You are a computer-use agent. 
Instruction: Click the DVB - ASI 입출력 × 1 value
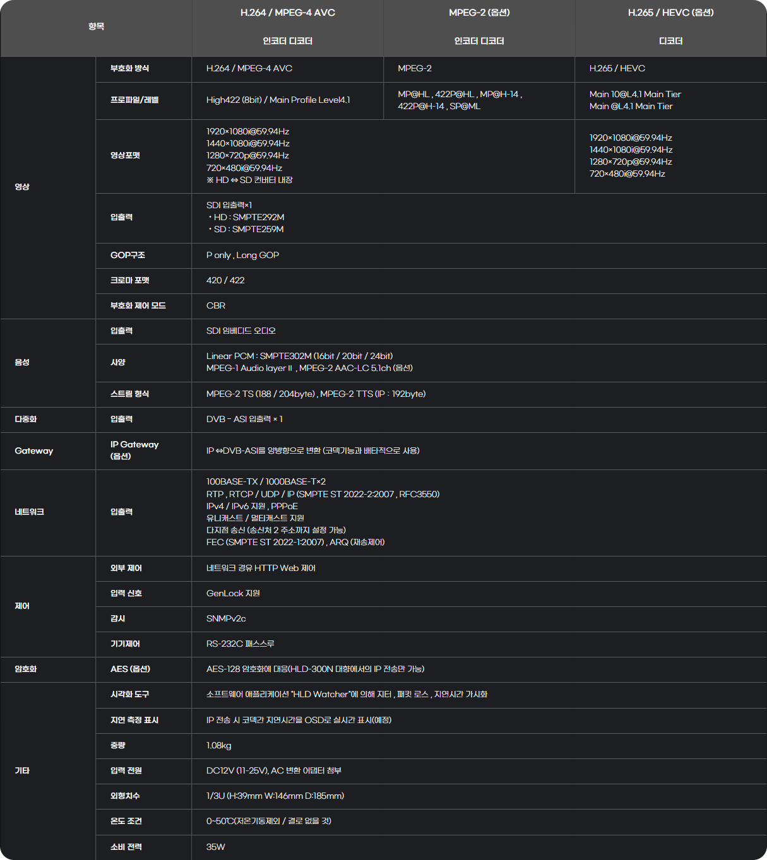coord(244,419)
